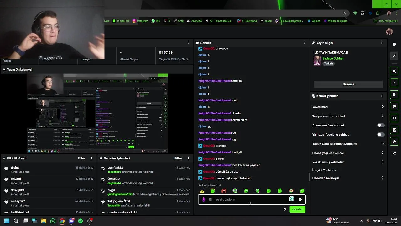This screenshot has height=226, width=401.
Task: Open the browser extensions puzzle icon
Action: (x=378, y=13)
